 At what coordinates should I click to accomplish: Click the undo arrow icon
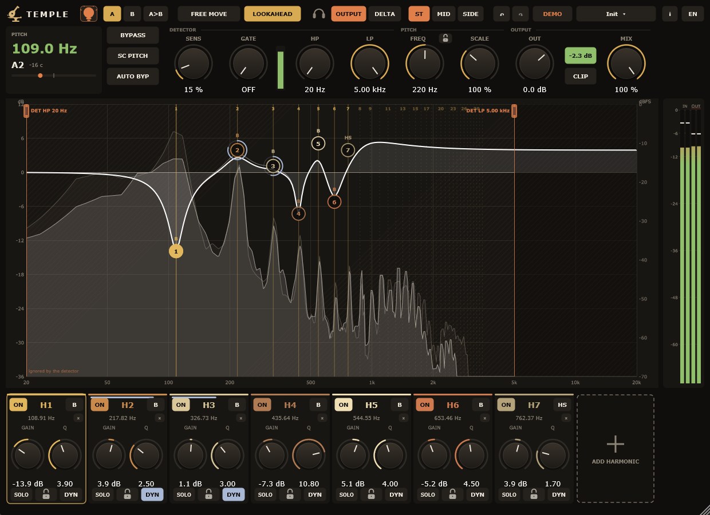[x=502, y=14]
